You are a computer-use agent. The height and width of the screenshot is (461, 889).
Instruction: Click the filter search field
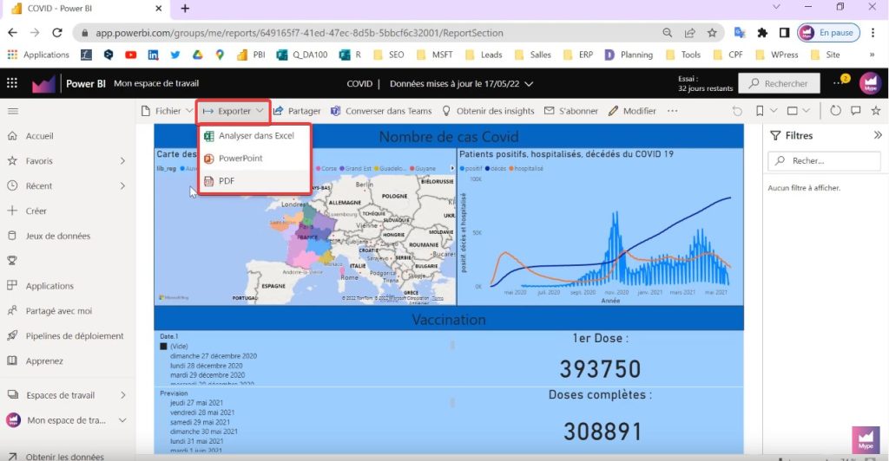tap(824, 160)
